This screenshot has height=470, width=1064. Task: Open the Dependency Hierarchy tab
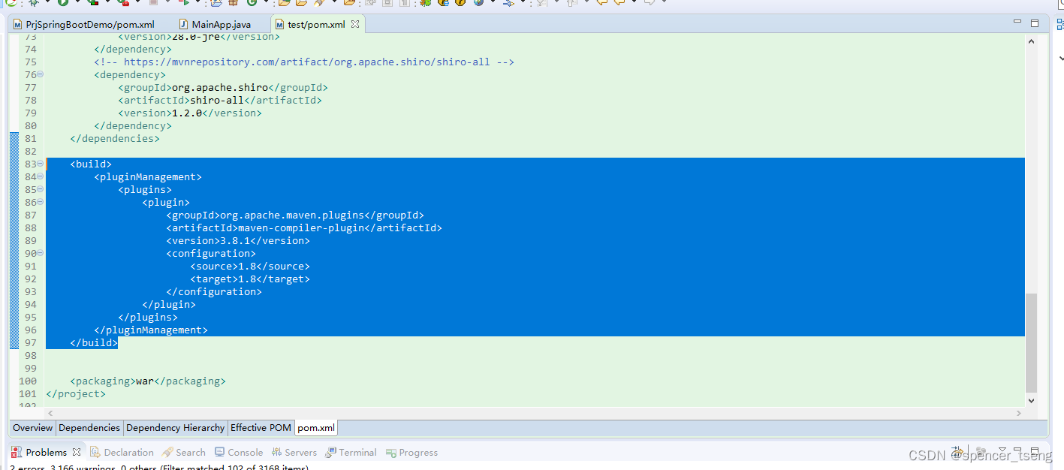click(175, 427)
